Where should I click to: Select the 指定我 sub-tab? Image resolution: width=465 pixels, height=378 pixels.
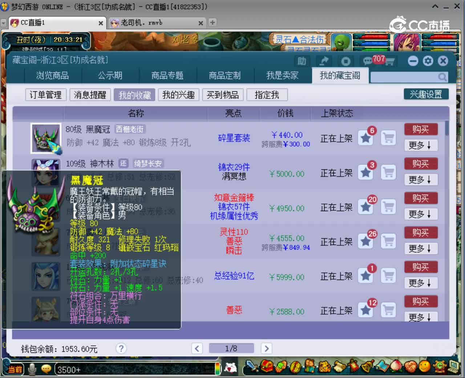[267, 95]
